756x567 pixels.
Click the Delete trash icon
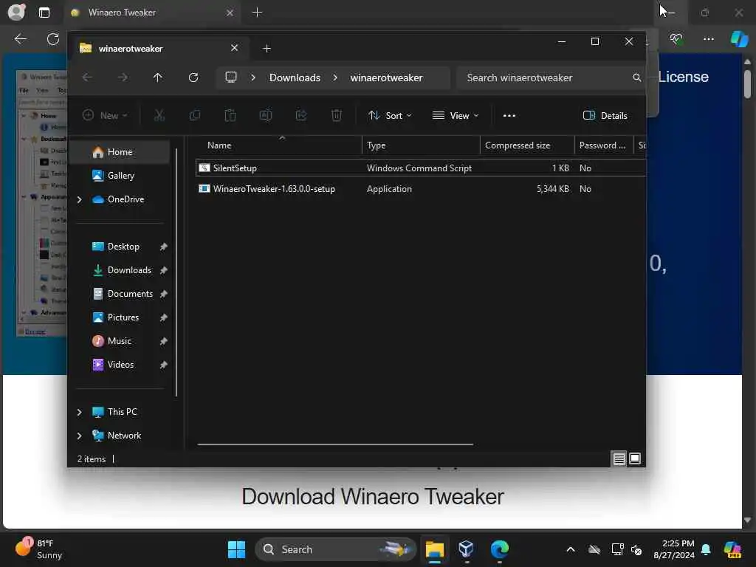(337, 115)
